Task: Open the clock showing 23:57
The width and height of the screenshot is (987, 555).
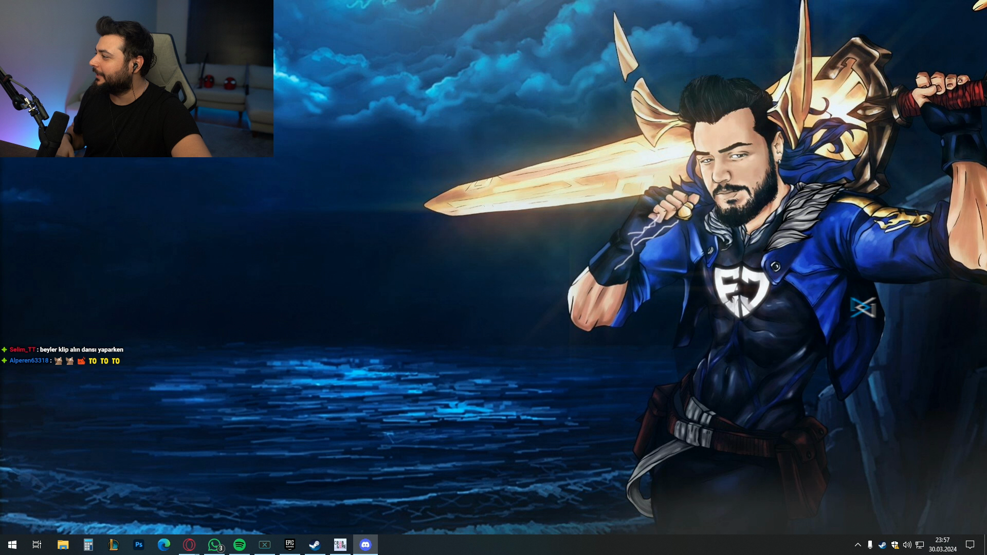Action: [x=942, y=545]
